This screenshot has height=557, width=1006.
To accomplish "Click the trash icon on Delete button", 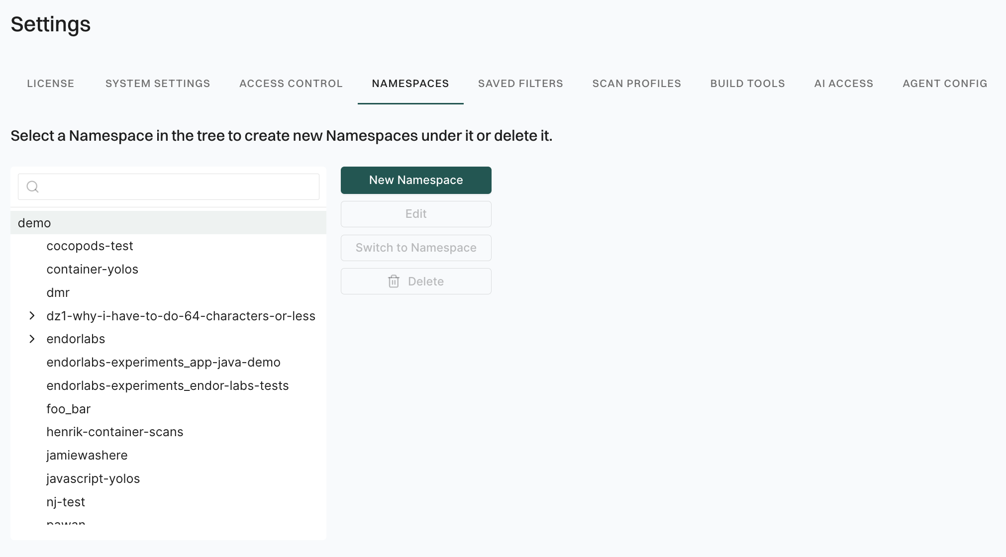I will (x=394, y=281).
